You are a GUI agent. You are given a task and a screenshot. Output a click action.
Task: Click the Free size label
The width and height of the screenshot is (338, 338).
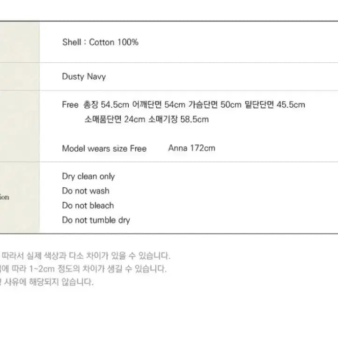(x=70, y=105)
